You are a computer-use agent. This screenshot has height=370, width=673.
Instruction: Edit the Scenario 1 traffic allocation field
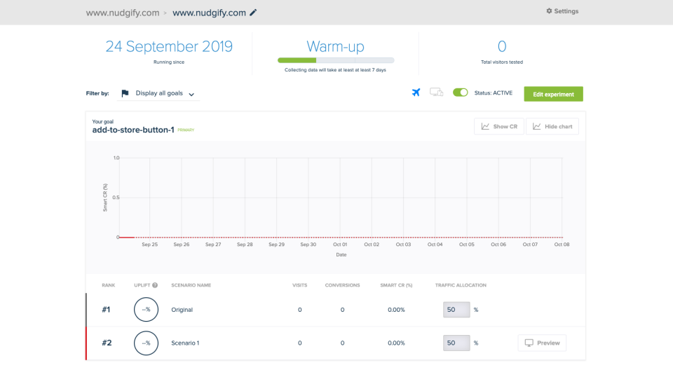click(456, 343)
